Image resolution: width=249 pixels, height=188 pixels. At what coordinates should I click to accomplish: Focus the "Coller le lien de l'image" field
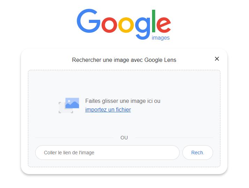pyautogui.click(x=107, y=153)
